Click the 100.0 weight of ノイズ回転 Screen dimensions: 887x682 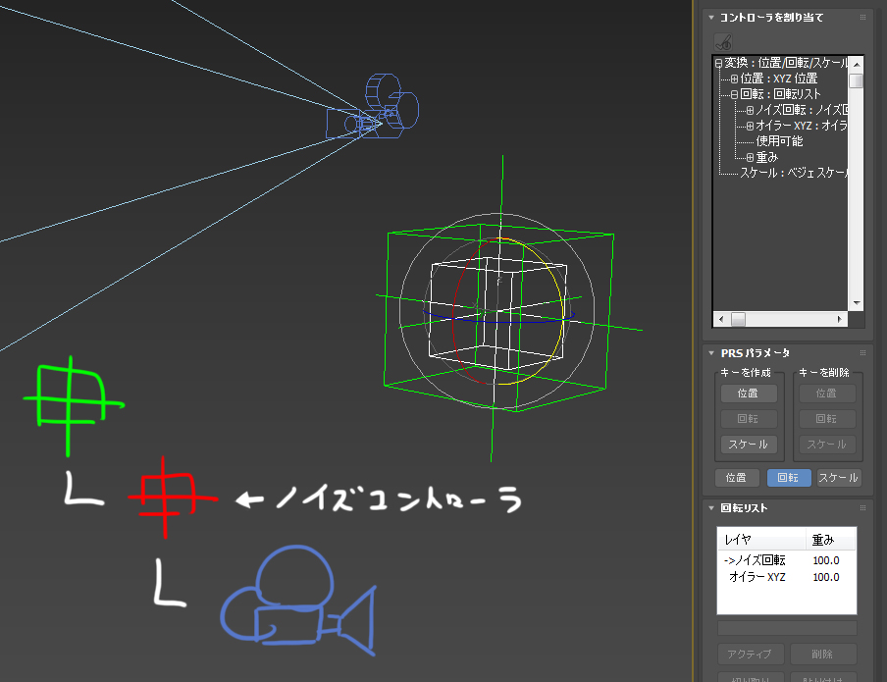click(826, 560)
